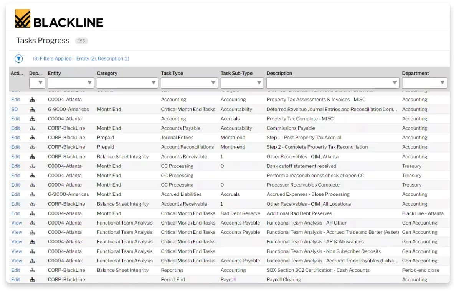Screen dimensions: 456x292
Task: Click dependency icon for Perform a reasonableness check row
Action: point(32,176)
